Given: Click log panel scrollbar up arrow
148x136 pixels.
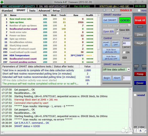Looking at the screenshot, I should 130,89.
